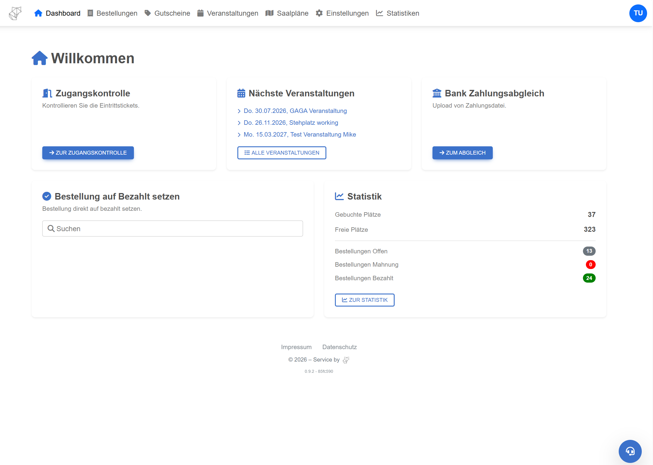The image size is (653, 465).
Task: Open event Do. 26.11.2026, Stehplatz working
Action: 291,123
